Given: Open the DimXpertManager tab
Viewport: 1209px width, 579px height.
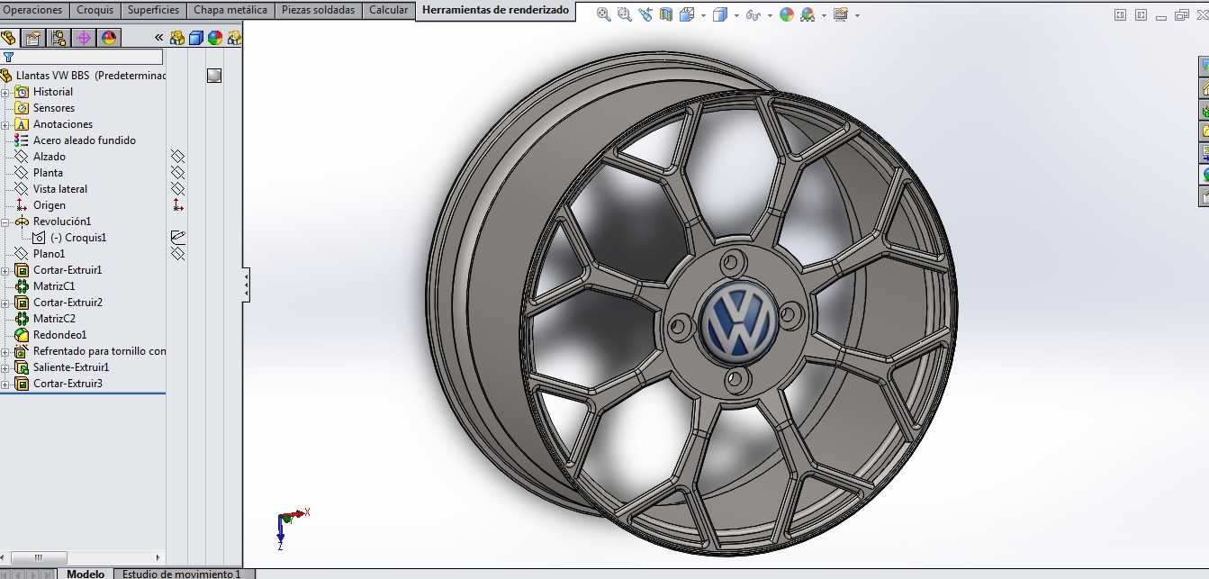Looking at the screenshot, I should pyautogui.click(x=84, y=38).
